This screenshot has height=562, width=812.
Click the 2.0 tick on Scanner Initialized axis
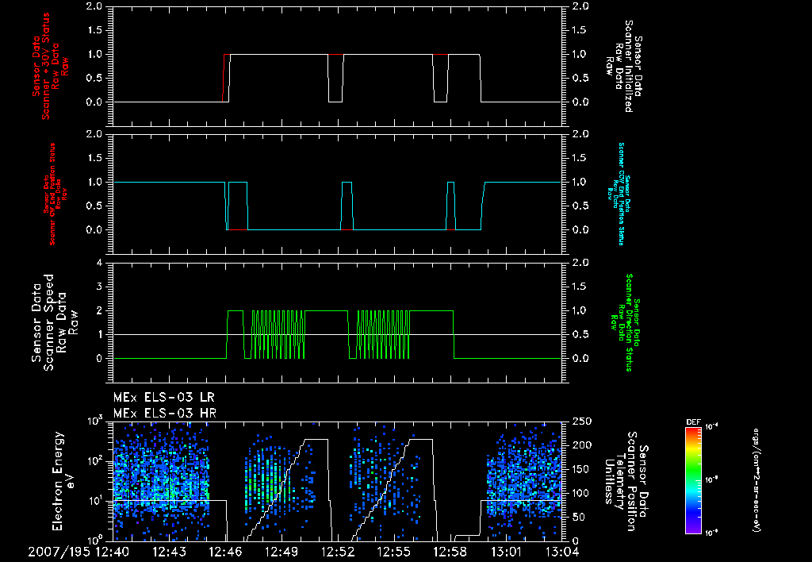point(580,6)
